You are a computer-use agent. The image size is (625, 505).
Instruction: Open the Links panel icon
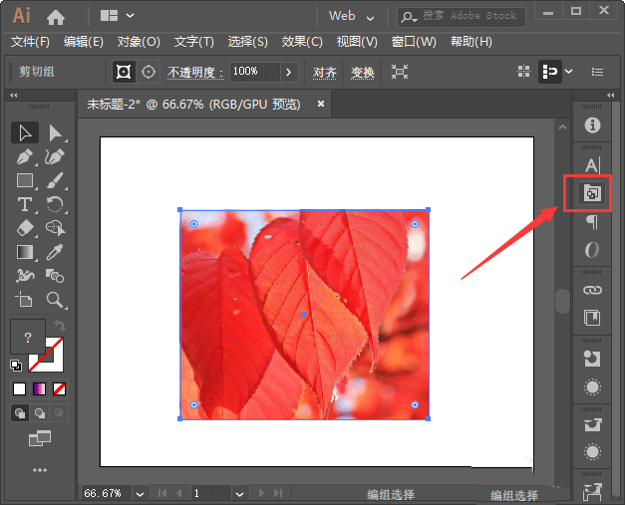coord(592,290)
